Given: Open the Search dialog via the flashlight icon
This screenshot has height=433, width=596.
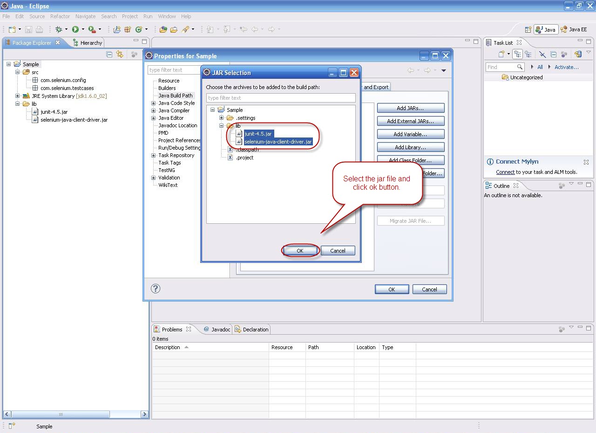Looking at the screenshot, I should tap(185, 29).
